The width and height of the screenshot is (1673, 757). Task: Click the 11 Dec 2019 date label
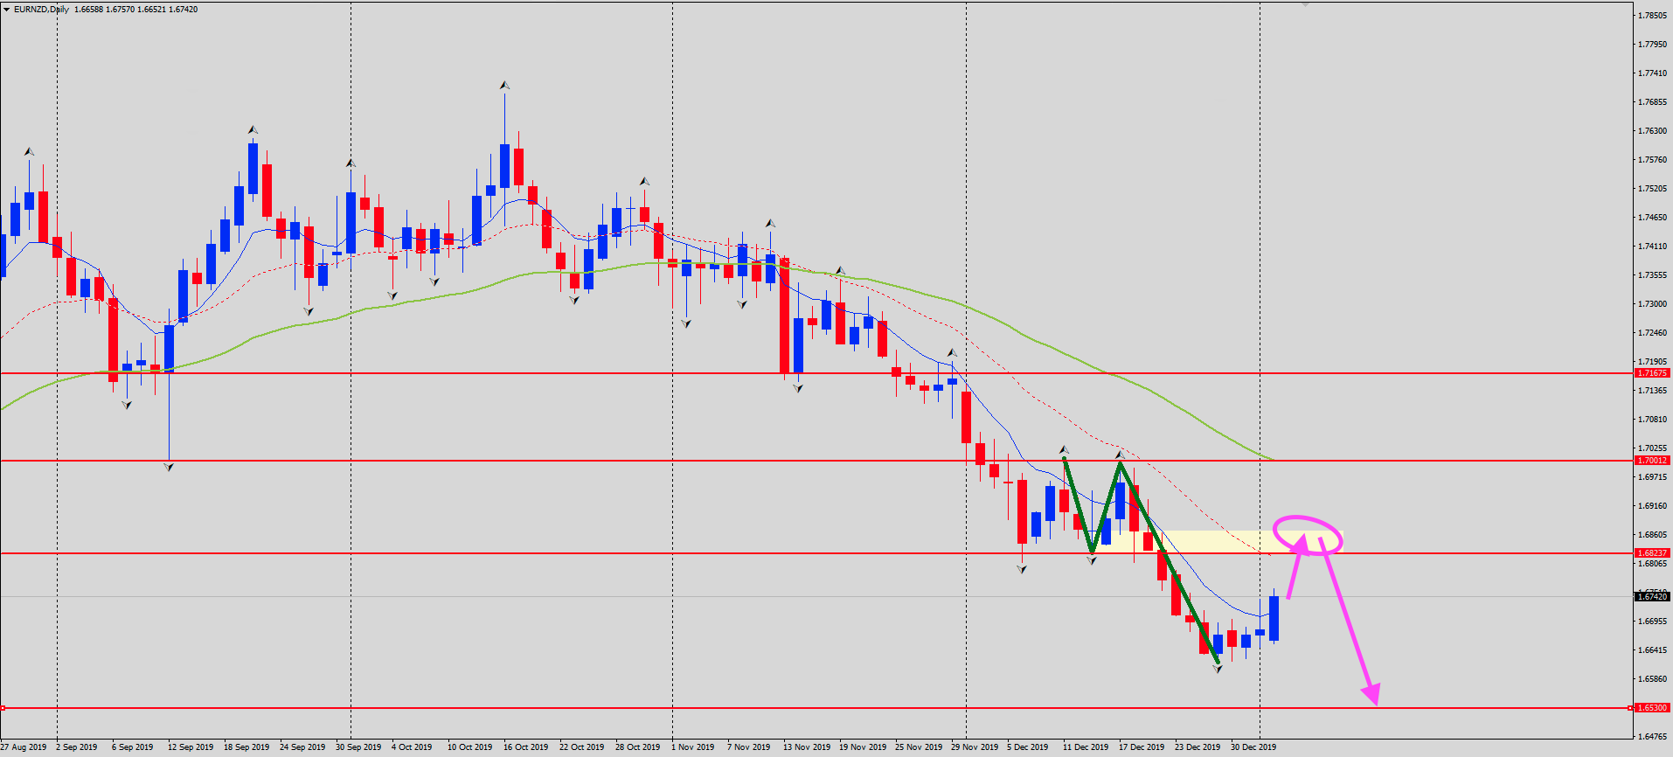[x=1086, y=747]
